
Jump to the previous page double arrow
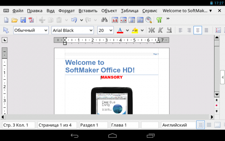[x=217, y=100]
